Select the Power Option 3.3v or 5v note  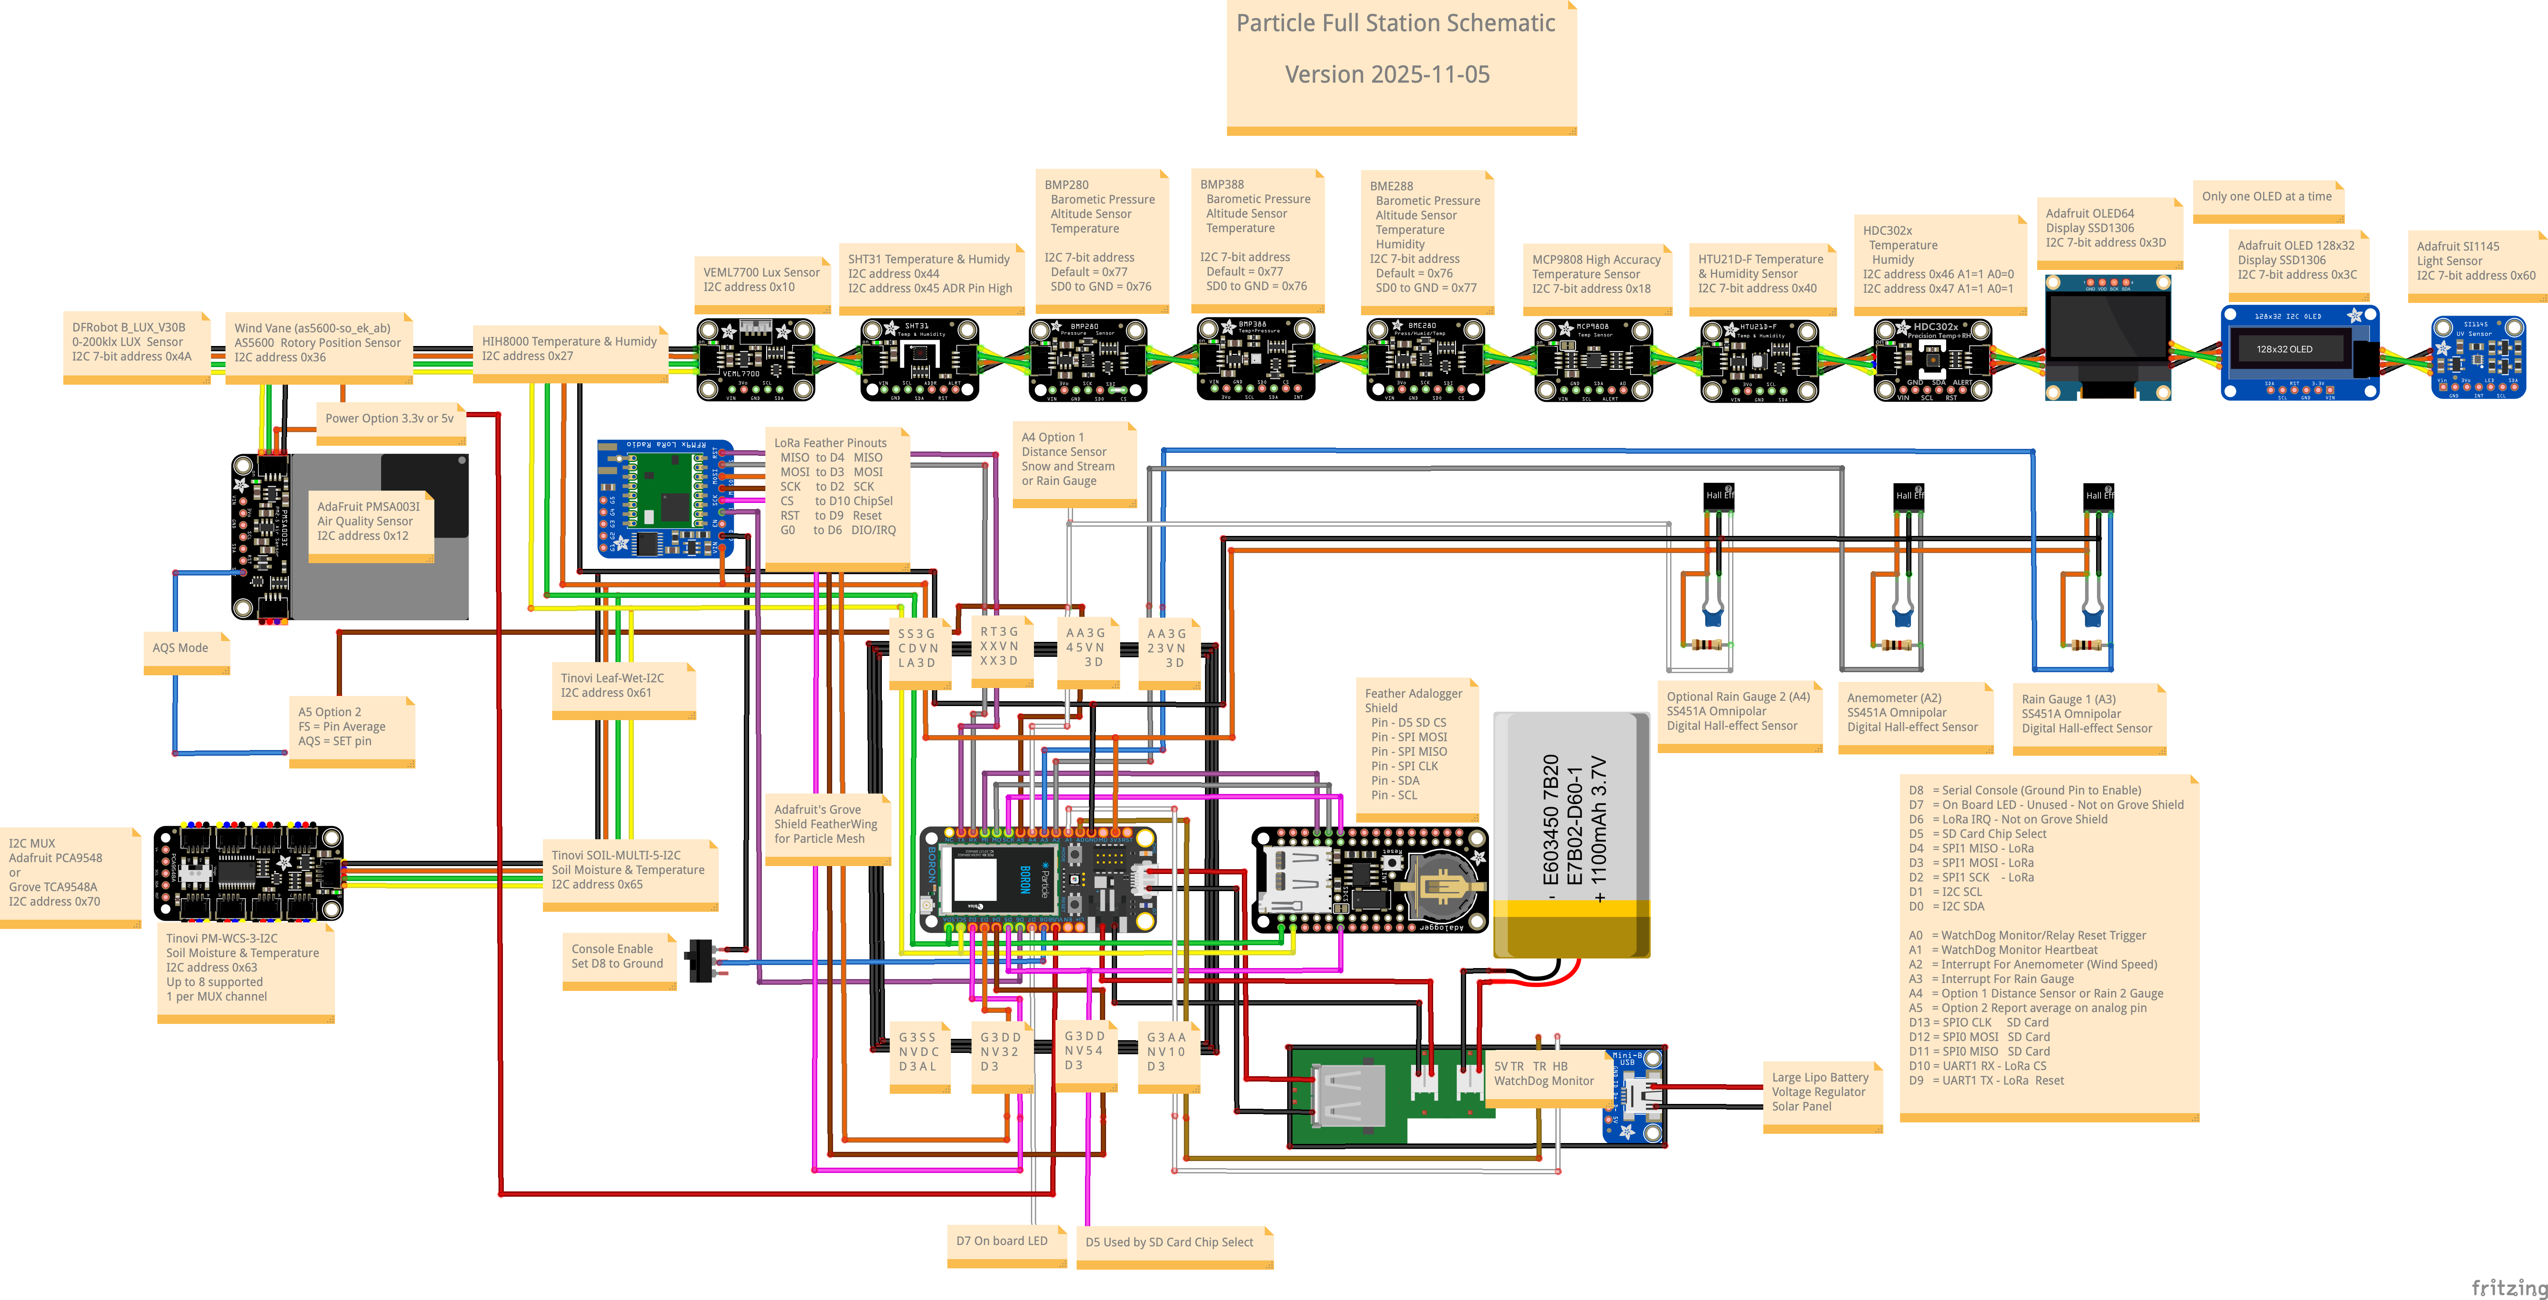tap(389, 419)
